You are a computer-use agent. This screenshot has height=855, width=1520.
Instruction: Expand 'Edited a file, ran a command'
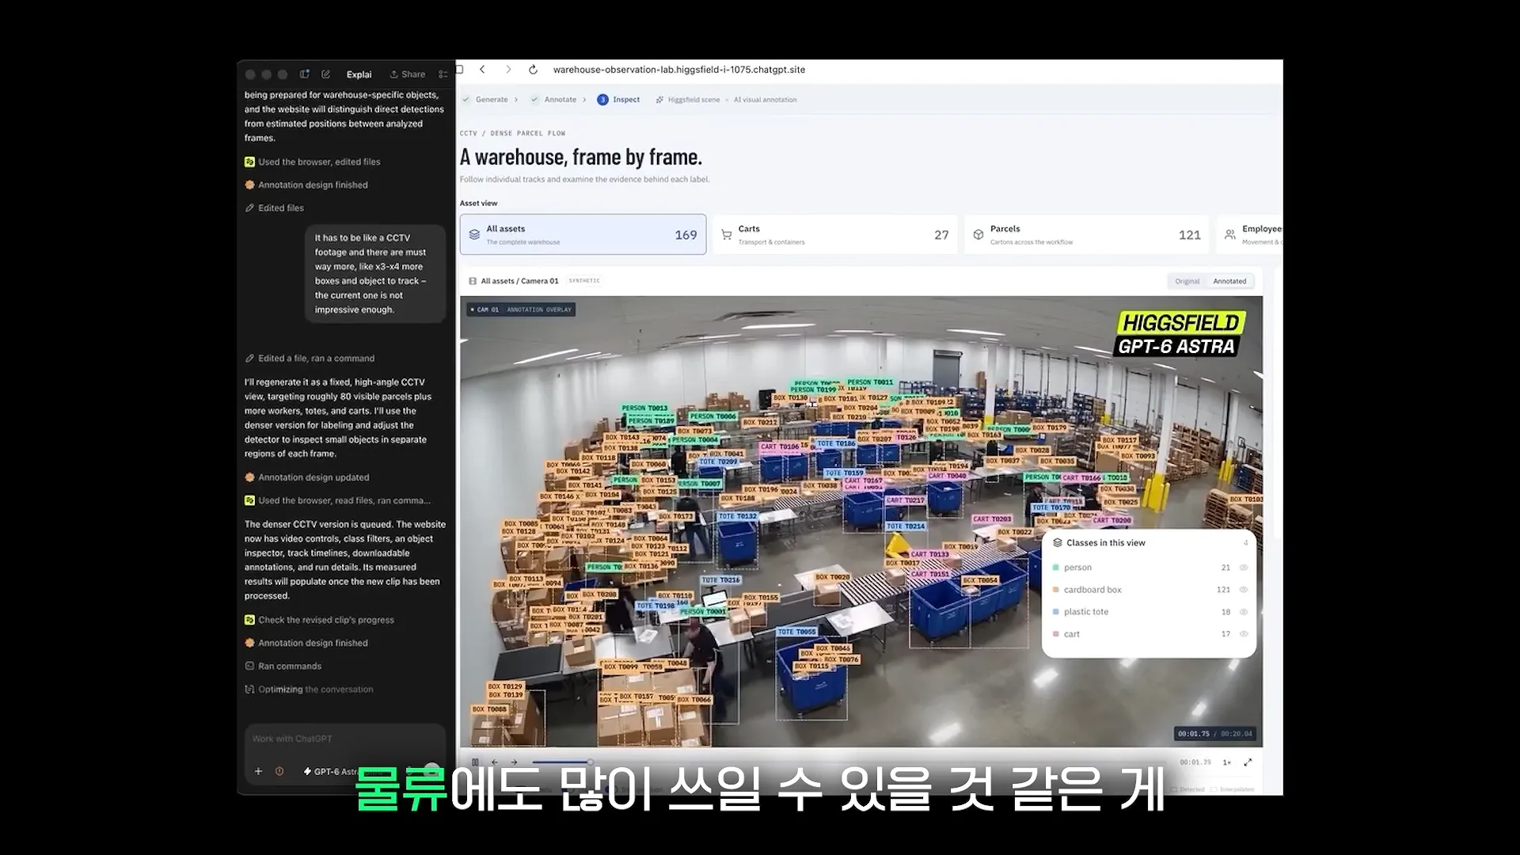point(310,359)
